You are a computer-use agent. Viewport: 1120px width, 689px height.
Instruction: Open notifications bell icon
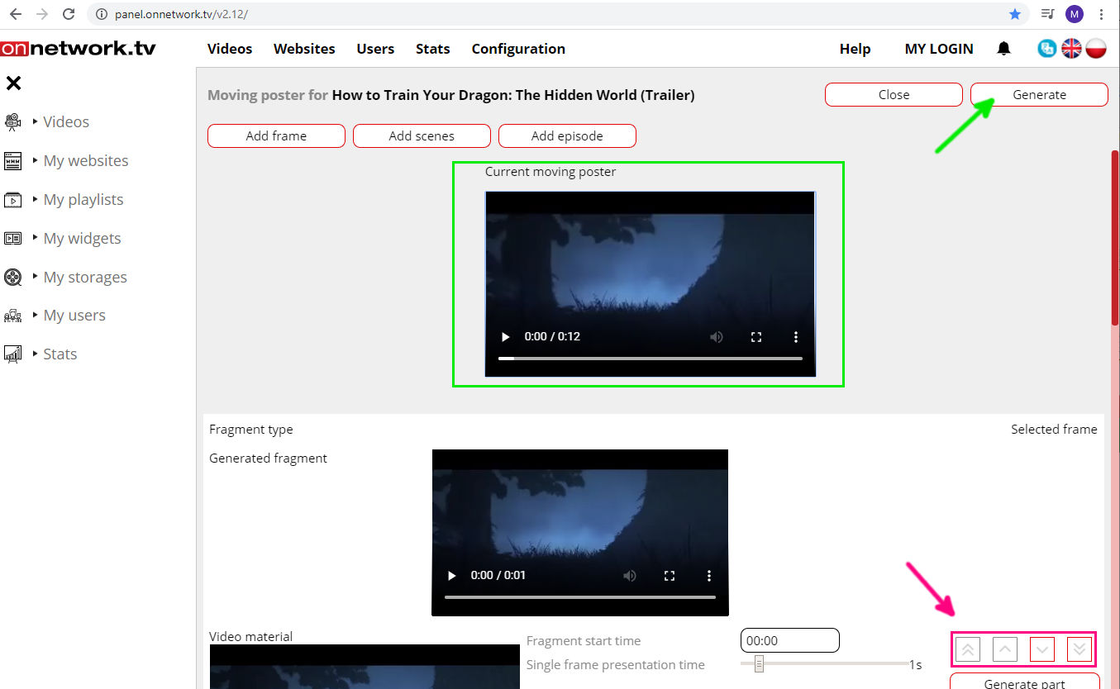coord(1003,49)
